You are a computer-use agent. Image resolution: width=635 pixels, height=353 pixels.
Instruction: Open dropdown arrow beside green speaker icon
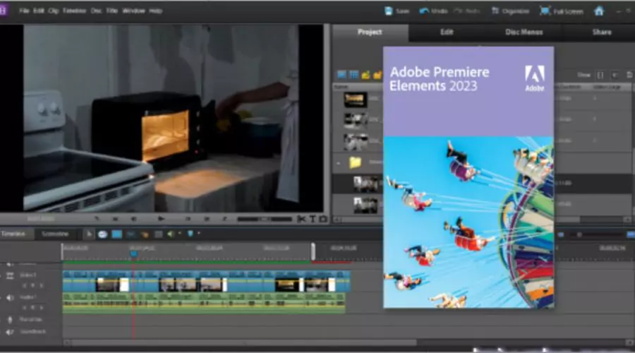pos(179,234)
